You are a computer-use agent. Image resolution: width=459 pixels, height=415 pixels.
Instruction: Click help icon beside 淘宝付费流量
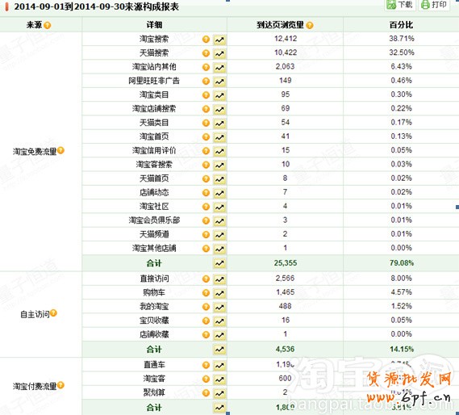pos(61,385)
